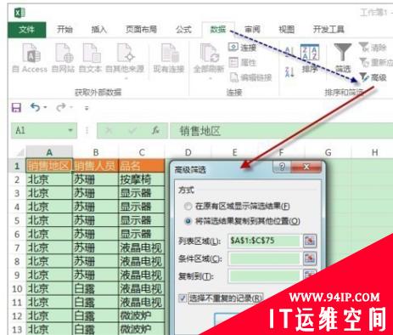Click the List range collapse-dialog button
The width and height of the screenshot is (393, 335).
coord(310,241)
